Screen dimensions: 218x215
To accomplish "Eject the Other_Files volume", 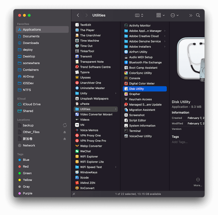I will 65,132.
